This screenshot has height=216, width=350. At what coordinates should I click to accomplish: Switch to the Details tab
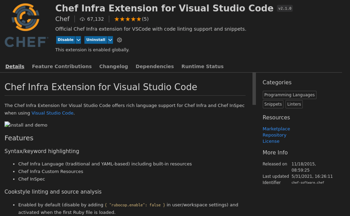(x=15, y=66)
